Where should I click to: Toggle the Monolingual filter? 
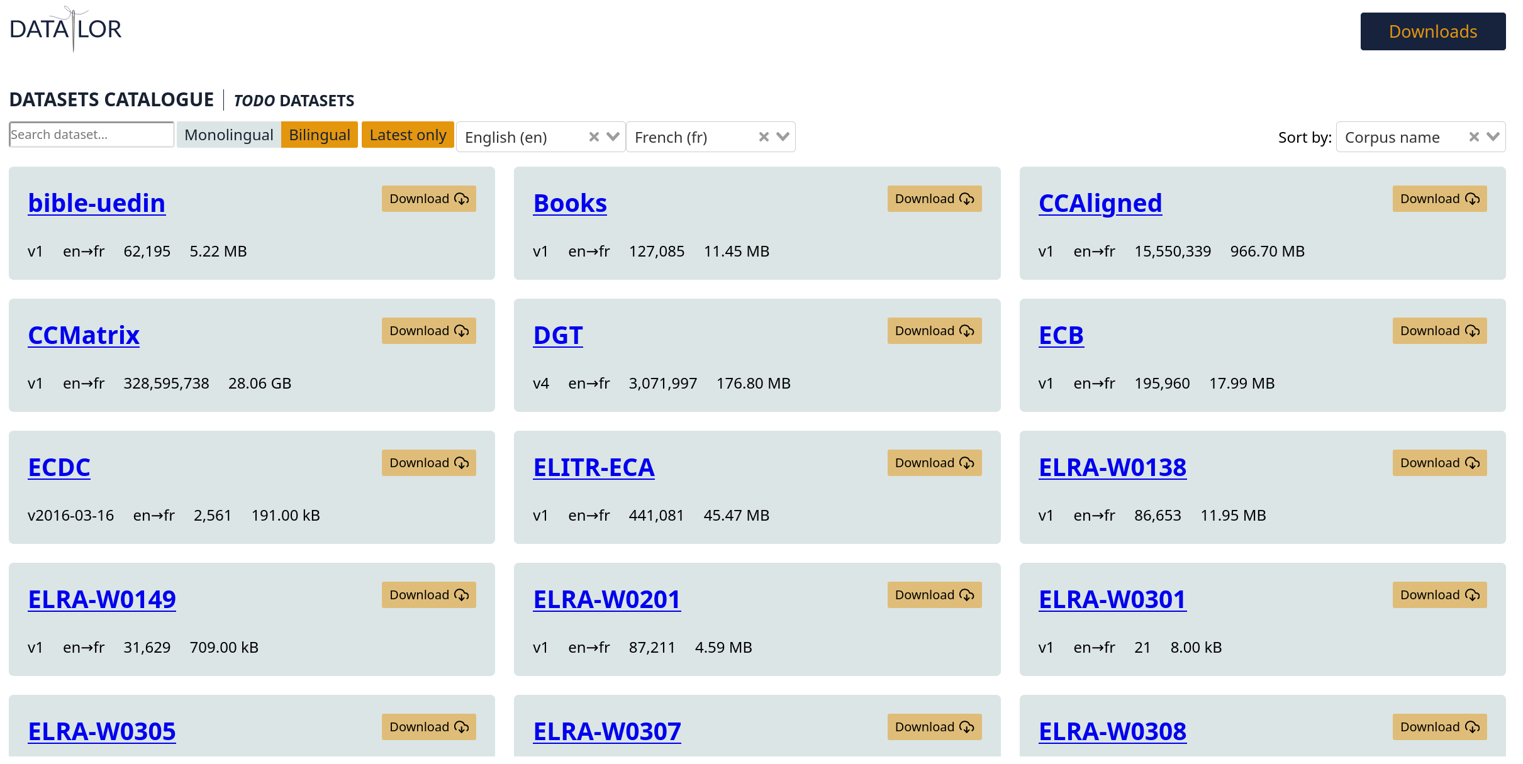point(228,135)
